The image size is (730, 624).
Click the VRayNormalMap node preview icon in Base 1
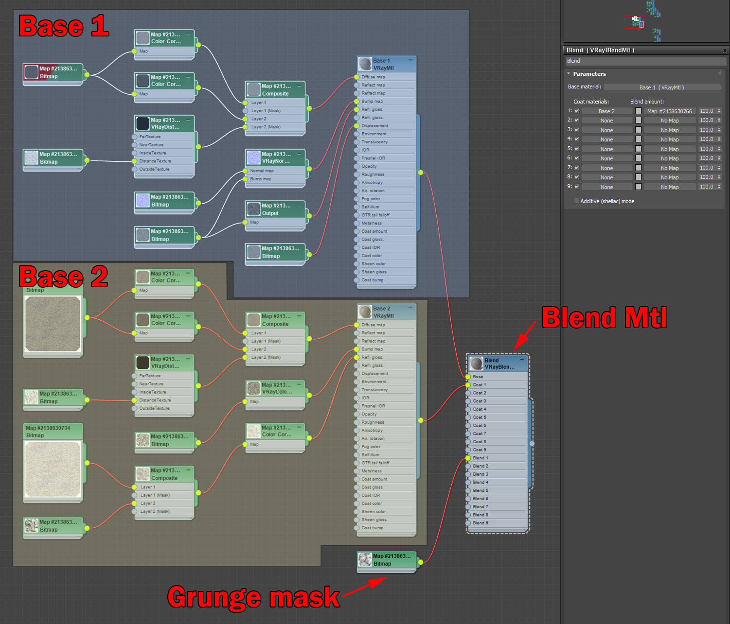[253, 157]
